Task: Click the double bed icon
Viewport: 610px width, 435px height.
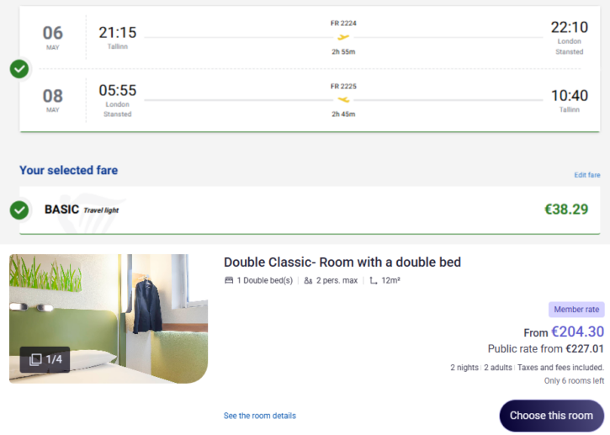Action: 229,280
